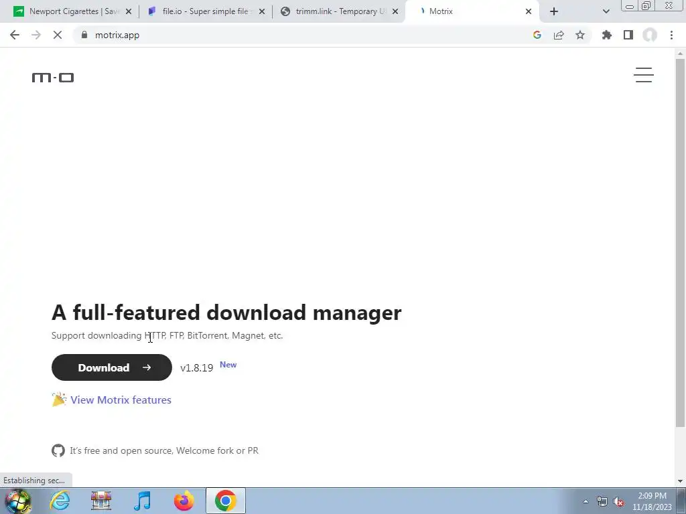This screenshot has height=514, width=686.
Task: Open the WinRAR taskbar icon
Action: click(100, 501)
